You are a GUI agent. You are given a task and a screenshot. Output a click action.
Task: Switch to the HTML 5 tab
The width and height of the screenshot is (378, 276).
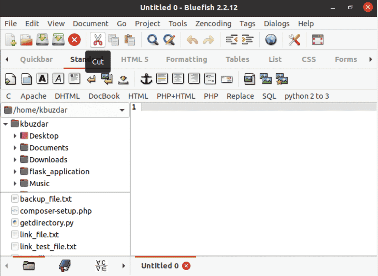coord(135,59)
